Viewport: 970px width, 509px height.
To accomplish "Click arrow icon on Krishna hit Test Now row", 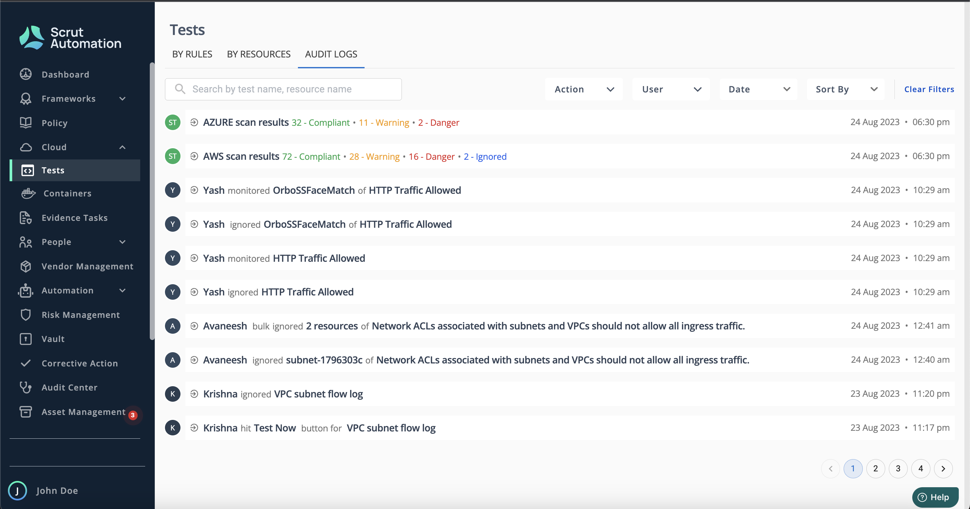I will click(194, 427).
